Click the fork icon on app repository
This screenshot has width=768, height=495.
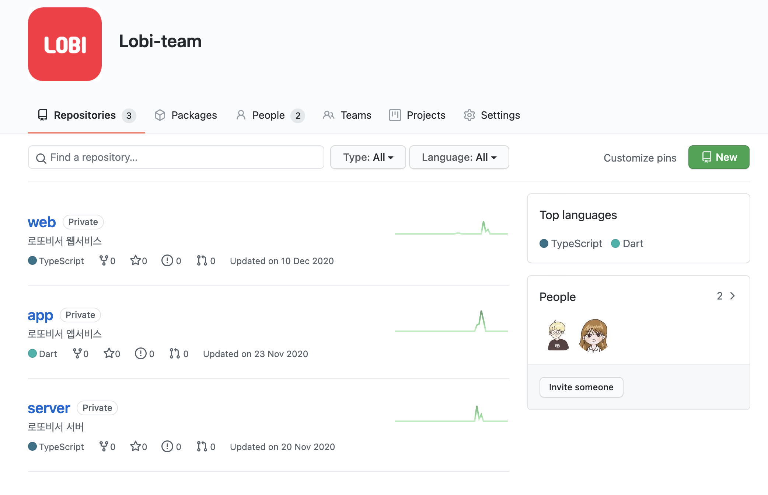[x=77, y=353]
